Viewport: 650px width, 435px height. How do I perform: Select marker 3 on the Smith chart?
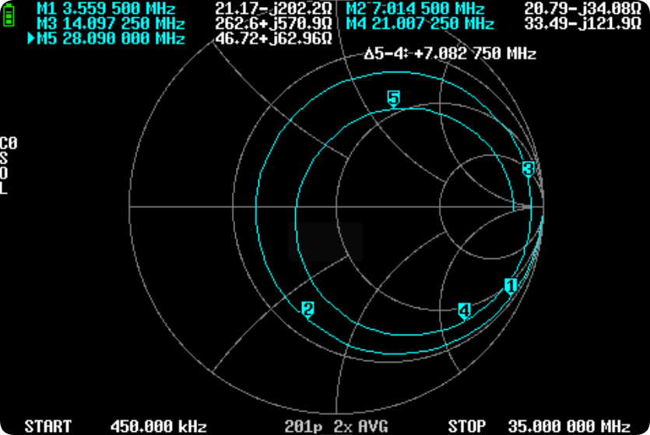coord(528,170)
